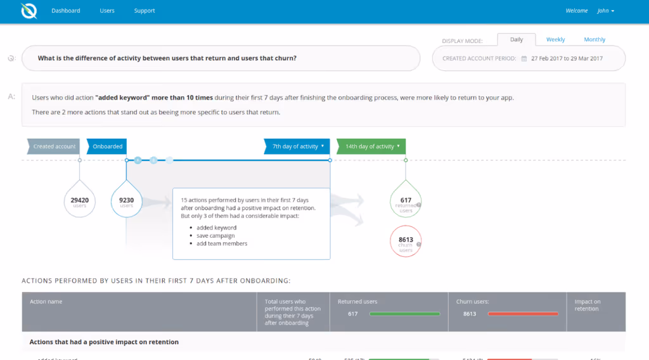Click the info icon on churn users bubble
The width and height of the screenshot is (649, 360).
419,245
